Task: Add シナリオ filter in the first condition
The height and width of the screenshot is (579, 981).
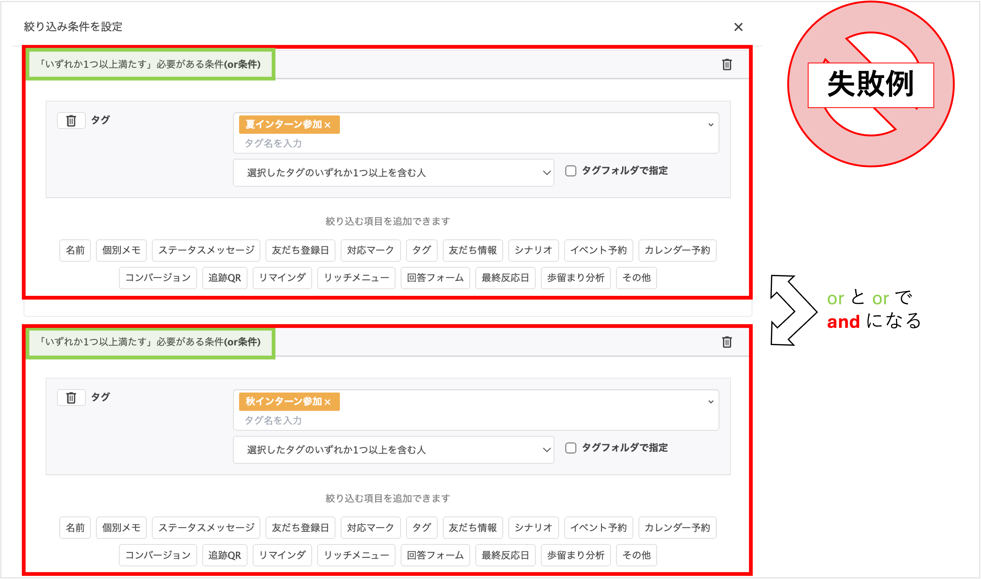Action: [533, 250]
